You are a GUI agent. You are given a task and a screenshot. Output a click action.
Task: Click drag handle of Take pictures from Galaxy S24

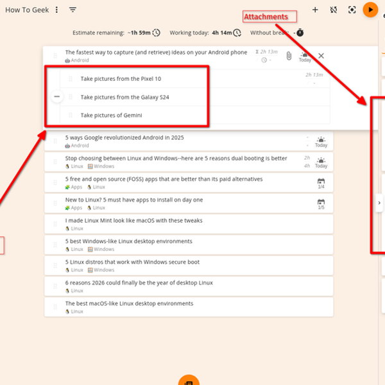[x=70, y=97]
